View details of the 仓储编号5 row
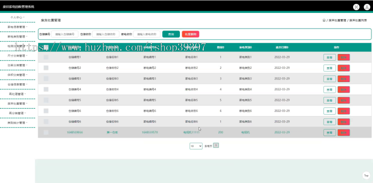Viewport: 373px width, 183px height. (329, 100)
